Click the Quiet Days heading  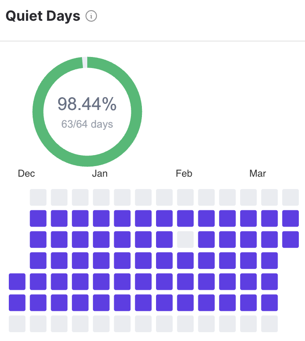[43, 16]
